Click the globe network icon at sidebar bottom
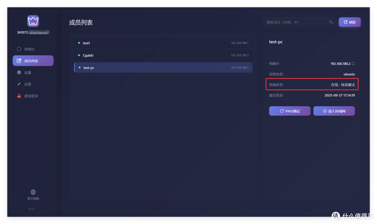Screen dimensions: 377x224 [33, 192]
